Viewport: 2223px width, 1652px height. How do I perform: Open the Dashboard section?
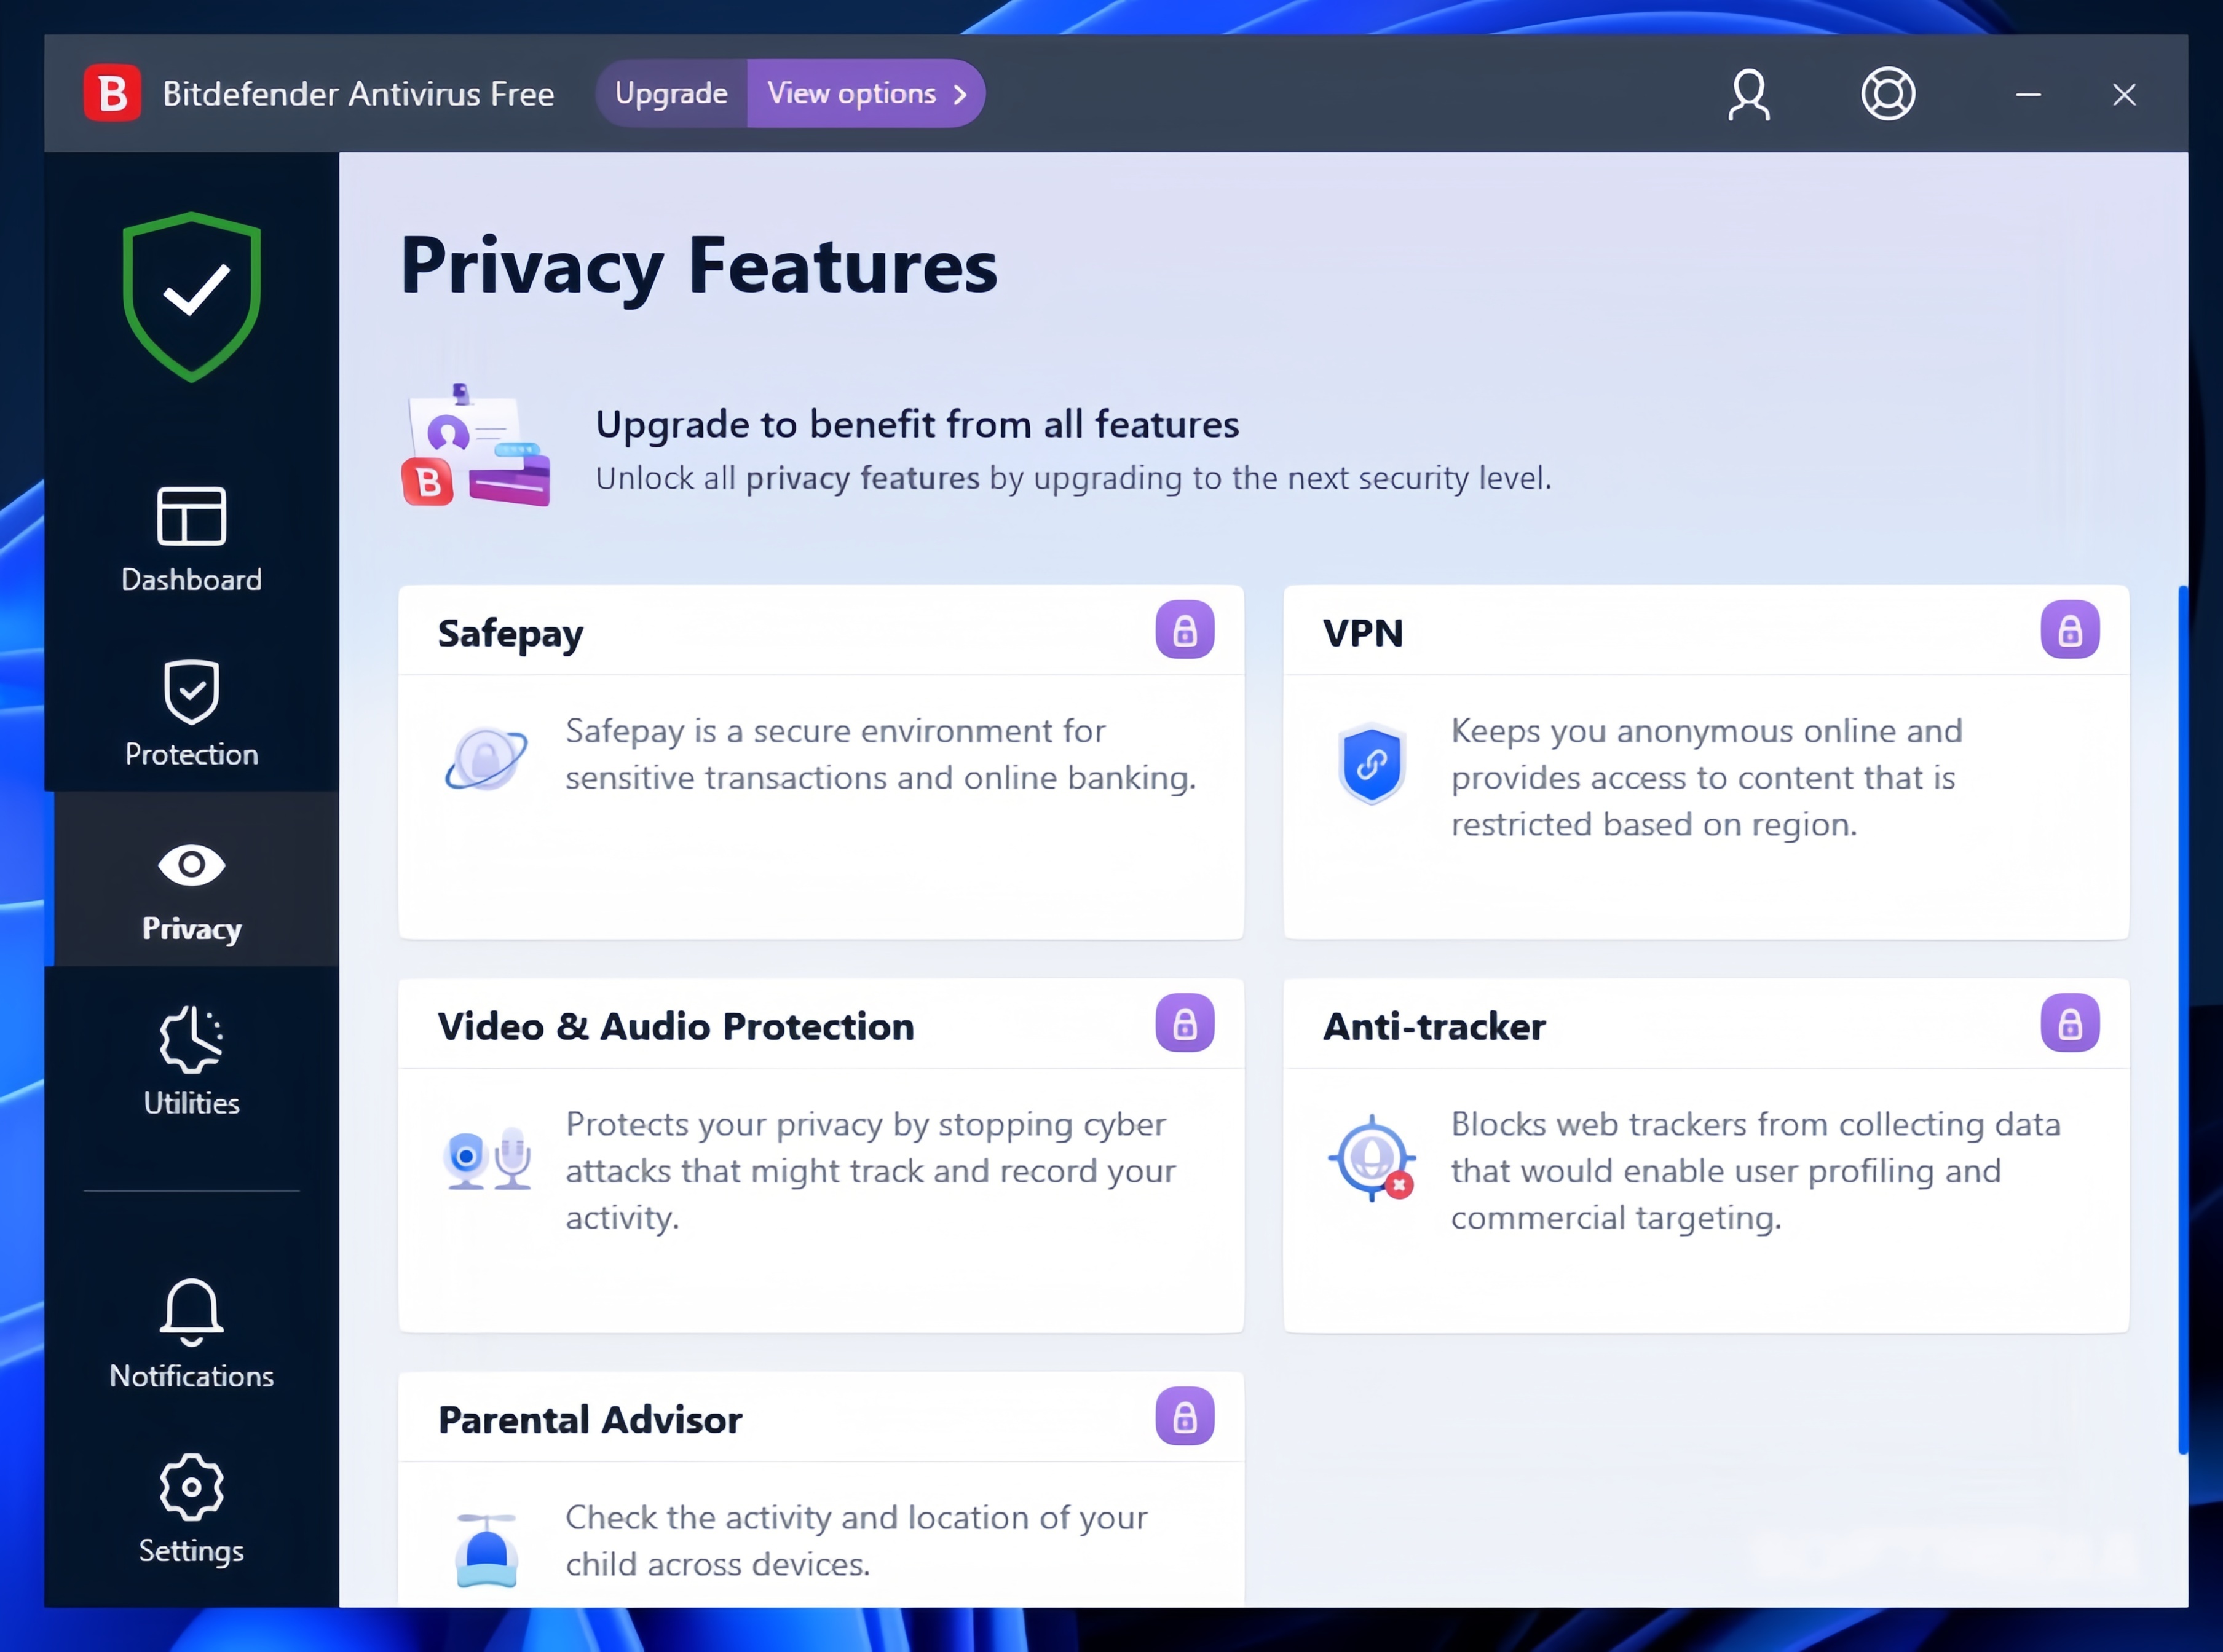(x=192, y=540)
